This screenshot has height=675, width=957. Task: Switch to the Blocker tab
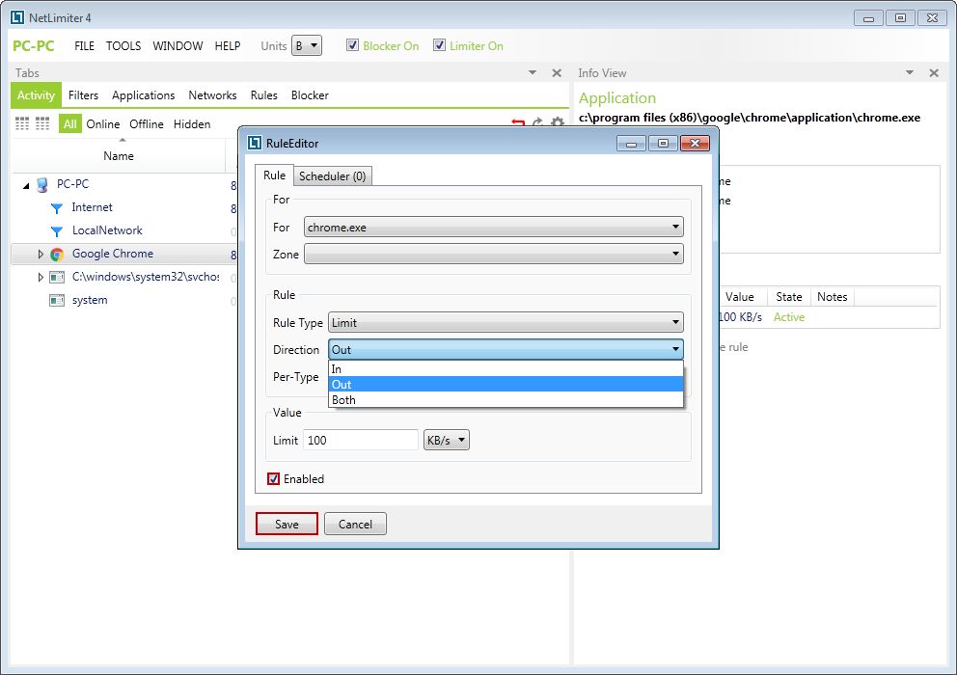[310, 95]
